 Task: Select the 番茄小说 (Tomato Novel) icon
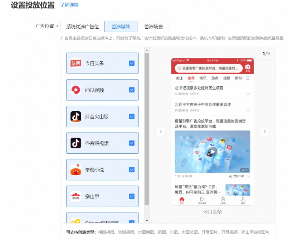click(x=76, y=169)
